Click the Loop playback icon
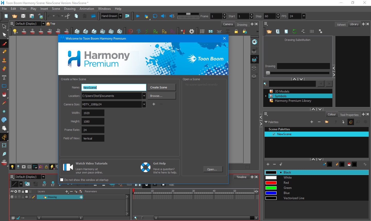This screenshot has width=371, height=221. 155,16
